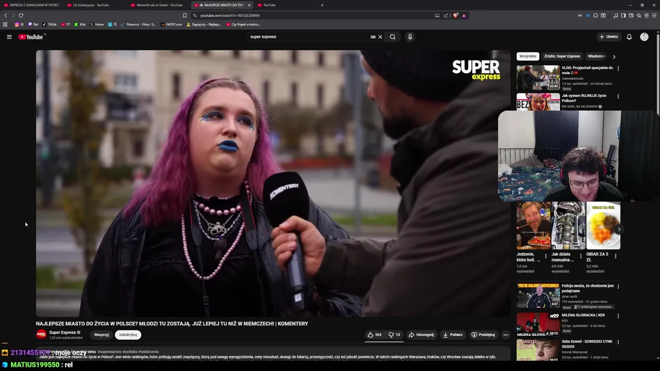The height and width of the screenshot is (371, 660).
Task: Select Źródło: Super Express filter chip
Action: click(x=562, y=56)
